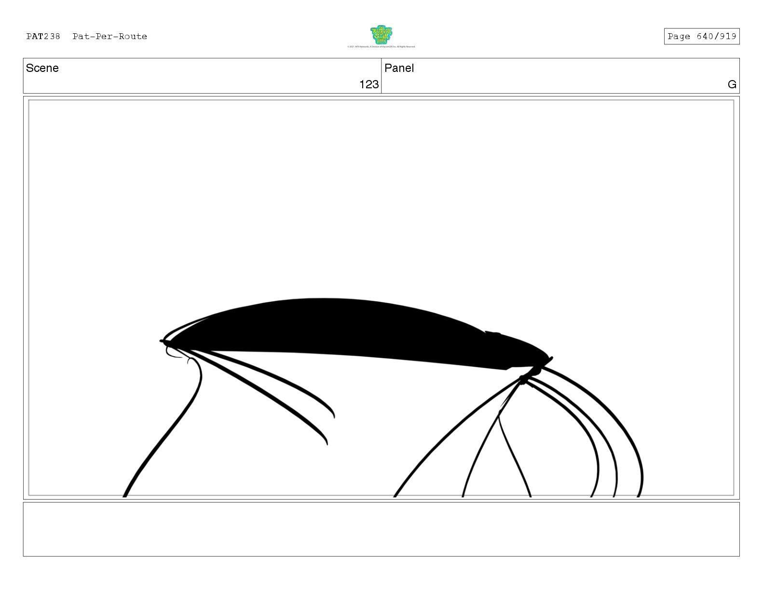Screen dimensions: 763x591
Task: Click the 'Page 640/919' box
Action: (701, 36)
